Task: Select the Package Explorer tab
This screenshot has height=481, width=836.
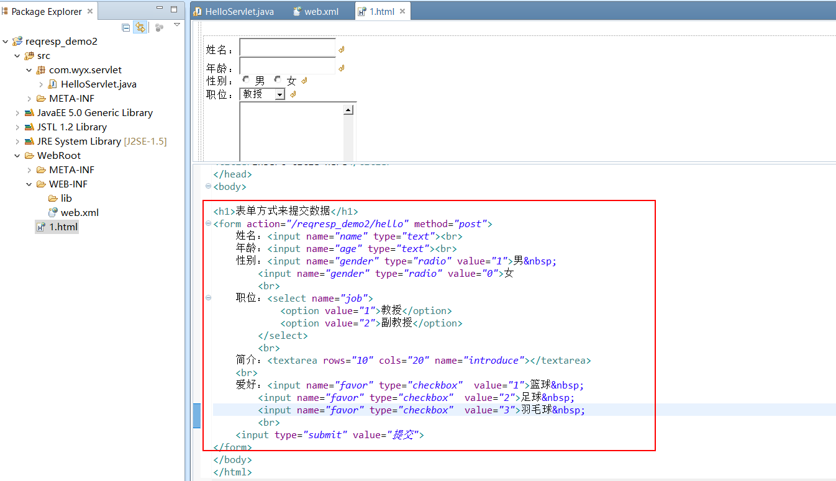Action: tap(47, 11)
